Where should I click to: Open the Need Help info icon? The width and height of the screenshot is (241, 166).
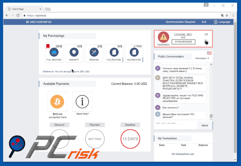82,102
